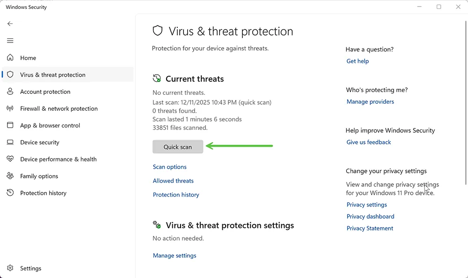Open Manage settings under protection settings

tap(174, 255)
